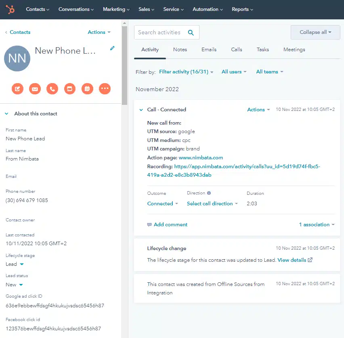Click the create note icon button
This screenshot has height=338, width=344.
pyautogui.click(x=17, y=89)
